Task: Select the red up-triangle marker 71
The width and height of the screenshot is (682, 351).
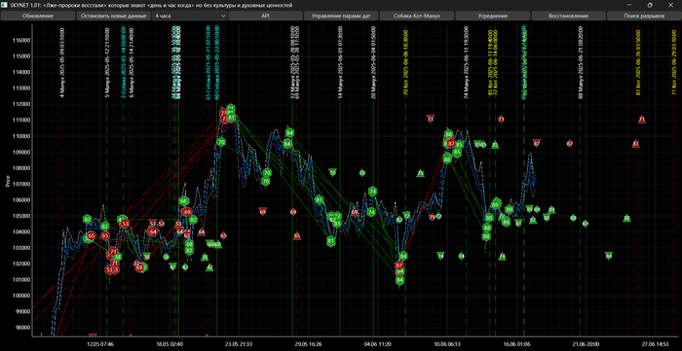Action: point(641,120)
